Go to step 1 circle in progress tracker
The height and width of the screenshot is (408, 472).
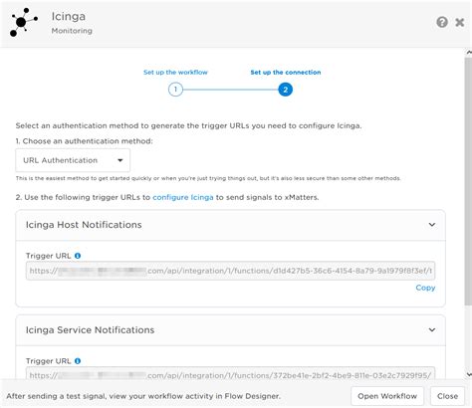[x=175, y=90]
